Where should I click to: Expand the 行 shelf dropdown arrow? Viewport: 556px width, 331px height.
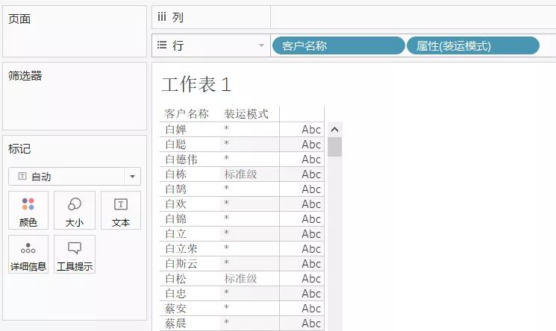[x=261, y=45]
